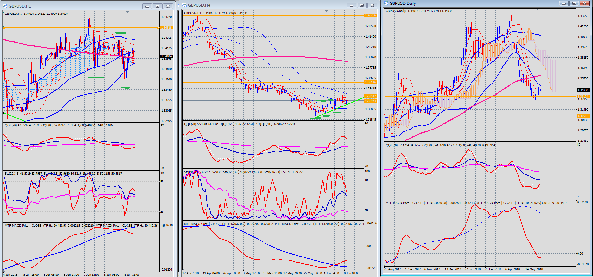
Task: Click the H1 OHLC header text 1.34039 1.34122
Action: pyautogui.click(x=35, y=14)
